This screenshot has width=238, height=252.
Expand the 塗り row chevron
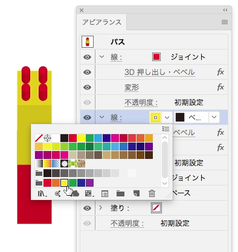pyautogui.click(x=101, y=207)
